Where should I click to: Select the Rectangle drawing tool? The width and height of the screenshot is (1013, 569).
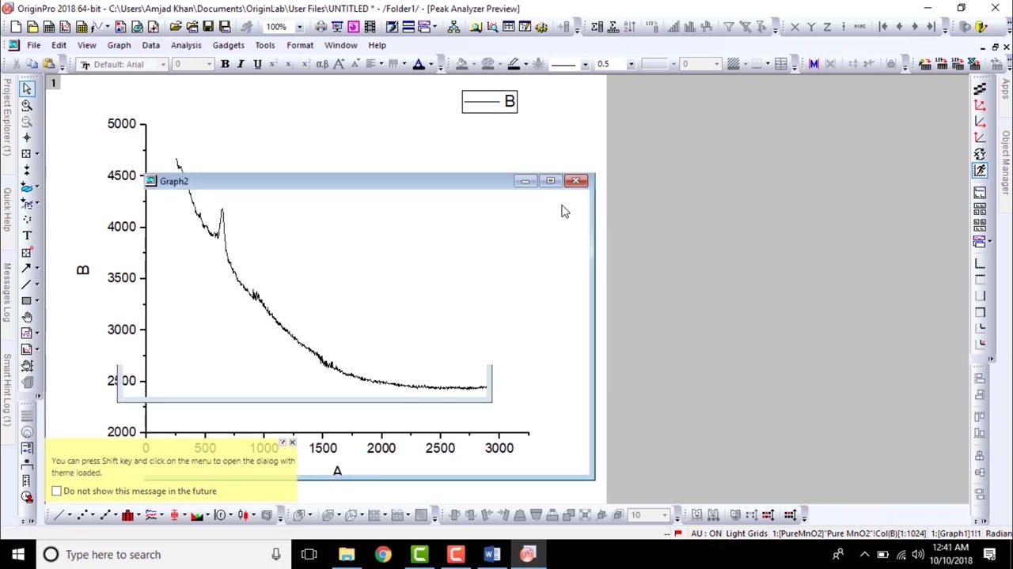pos(27,300)
